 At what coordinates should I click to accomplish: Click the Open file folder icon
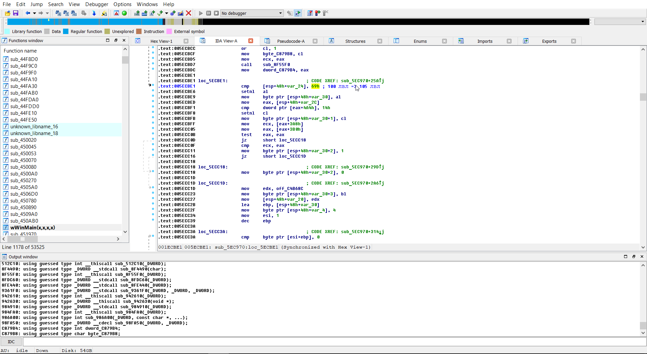click(7, 13)
